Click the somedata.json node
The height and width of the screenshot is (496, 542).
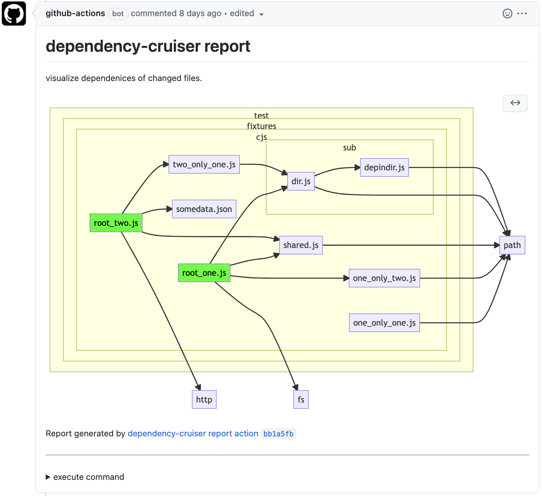[x=204, y=209]
